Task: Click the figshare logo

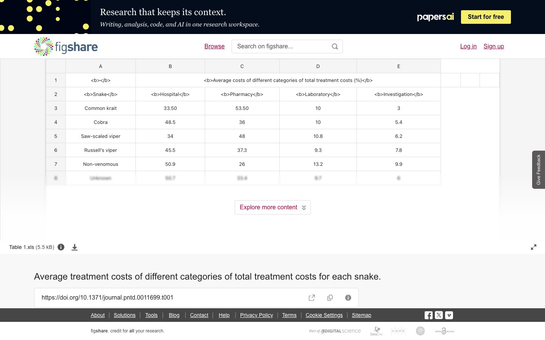Action: [x=66, y=46]
